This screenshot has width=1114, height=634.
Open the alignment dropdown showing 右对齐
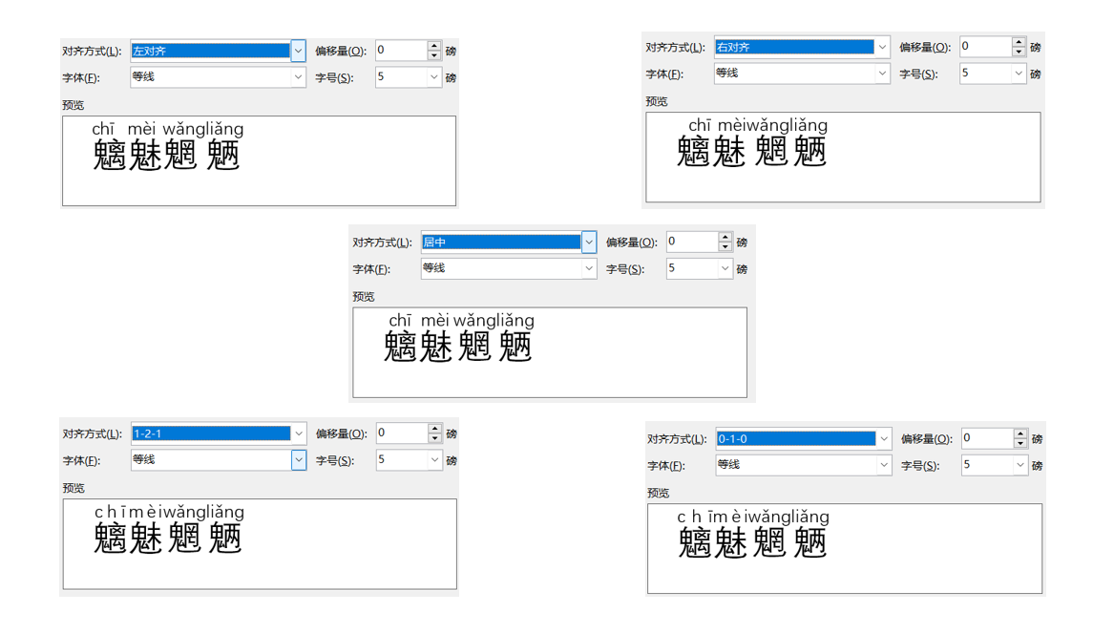coord(882,47)
